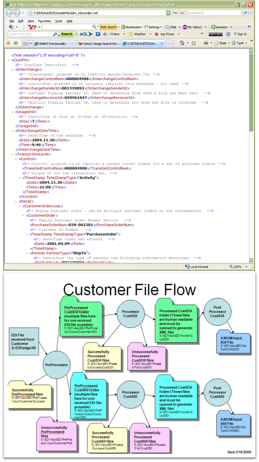Click the Stop loading X icon

coord(182,13)
